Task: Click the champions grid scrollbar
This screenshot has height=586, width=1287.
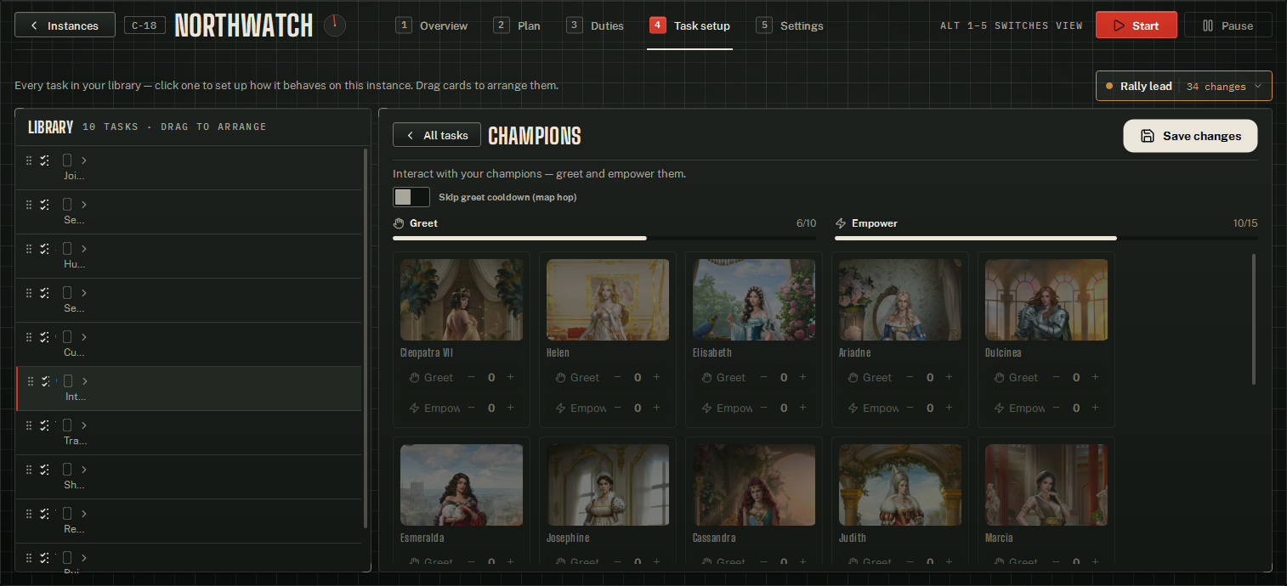Action: [1254, 318]
